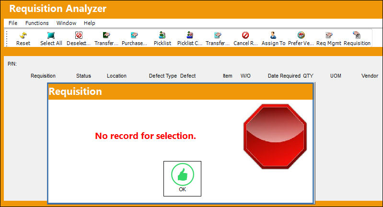383x207 pixels.
Task: Click the Vendor column header
Action: click(370, 76)
